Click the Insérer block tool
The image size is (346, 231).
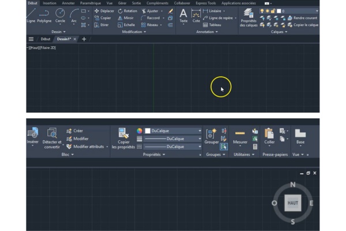(33, 136)
